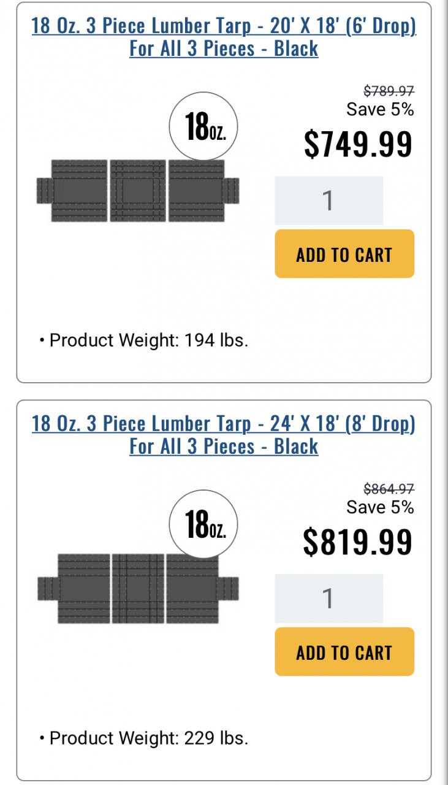Click the 18 oz. badge on 24' tarp
Screen dimensions: 448x785
click(x=203, y=526)
